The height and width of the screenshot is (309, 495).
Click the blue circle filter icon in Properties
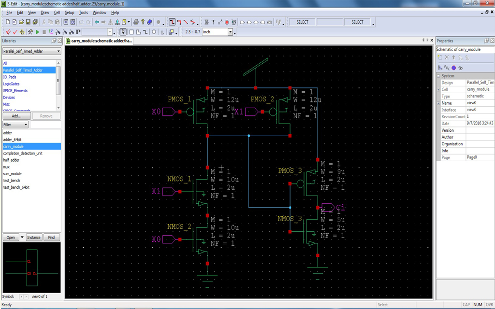click(453, 68)
